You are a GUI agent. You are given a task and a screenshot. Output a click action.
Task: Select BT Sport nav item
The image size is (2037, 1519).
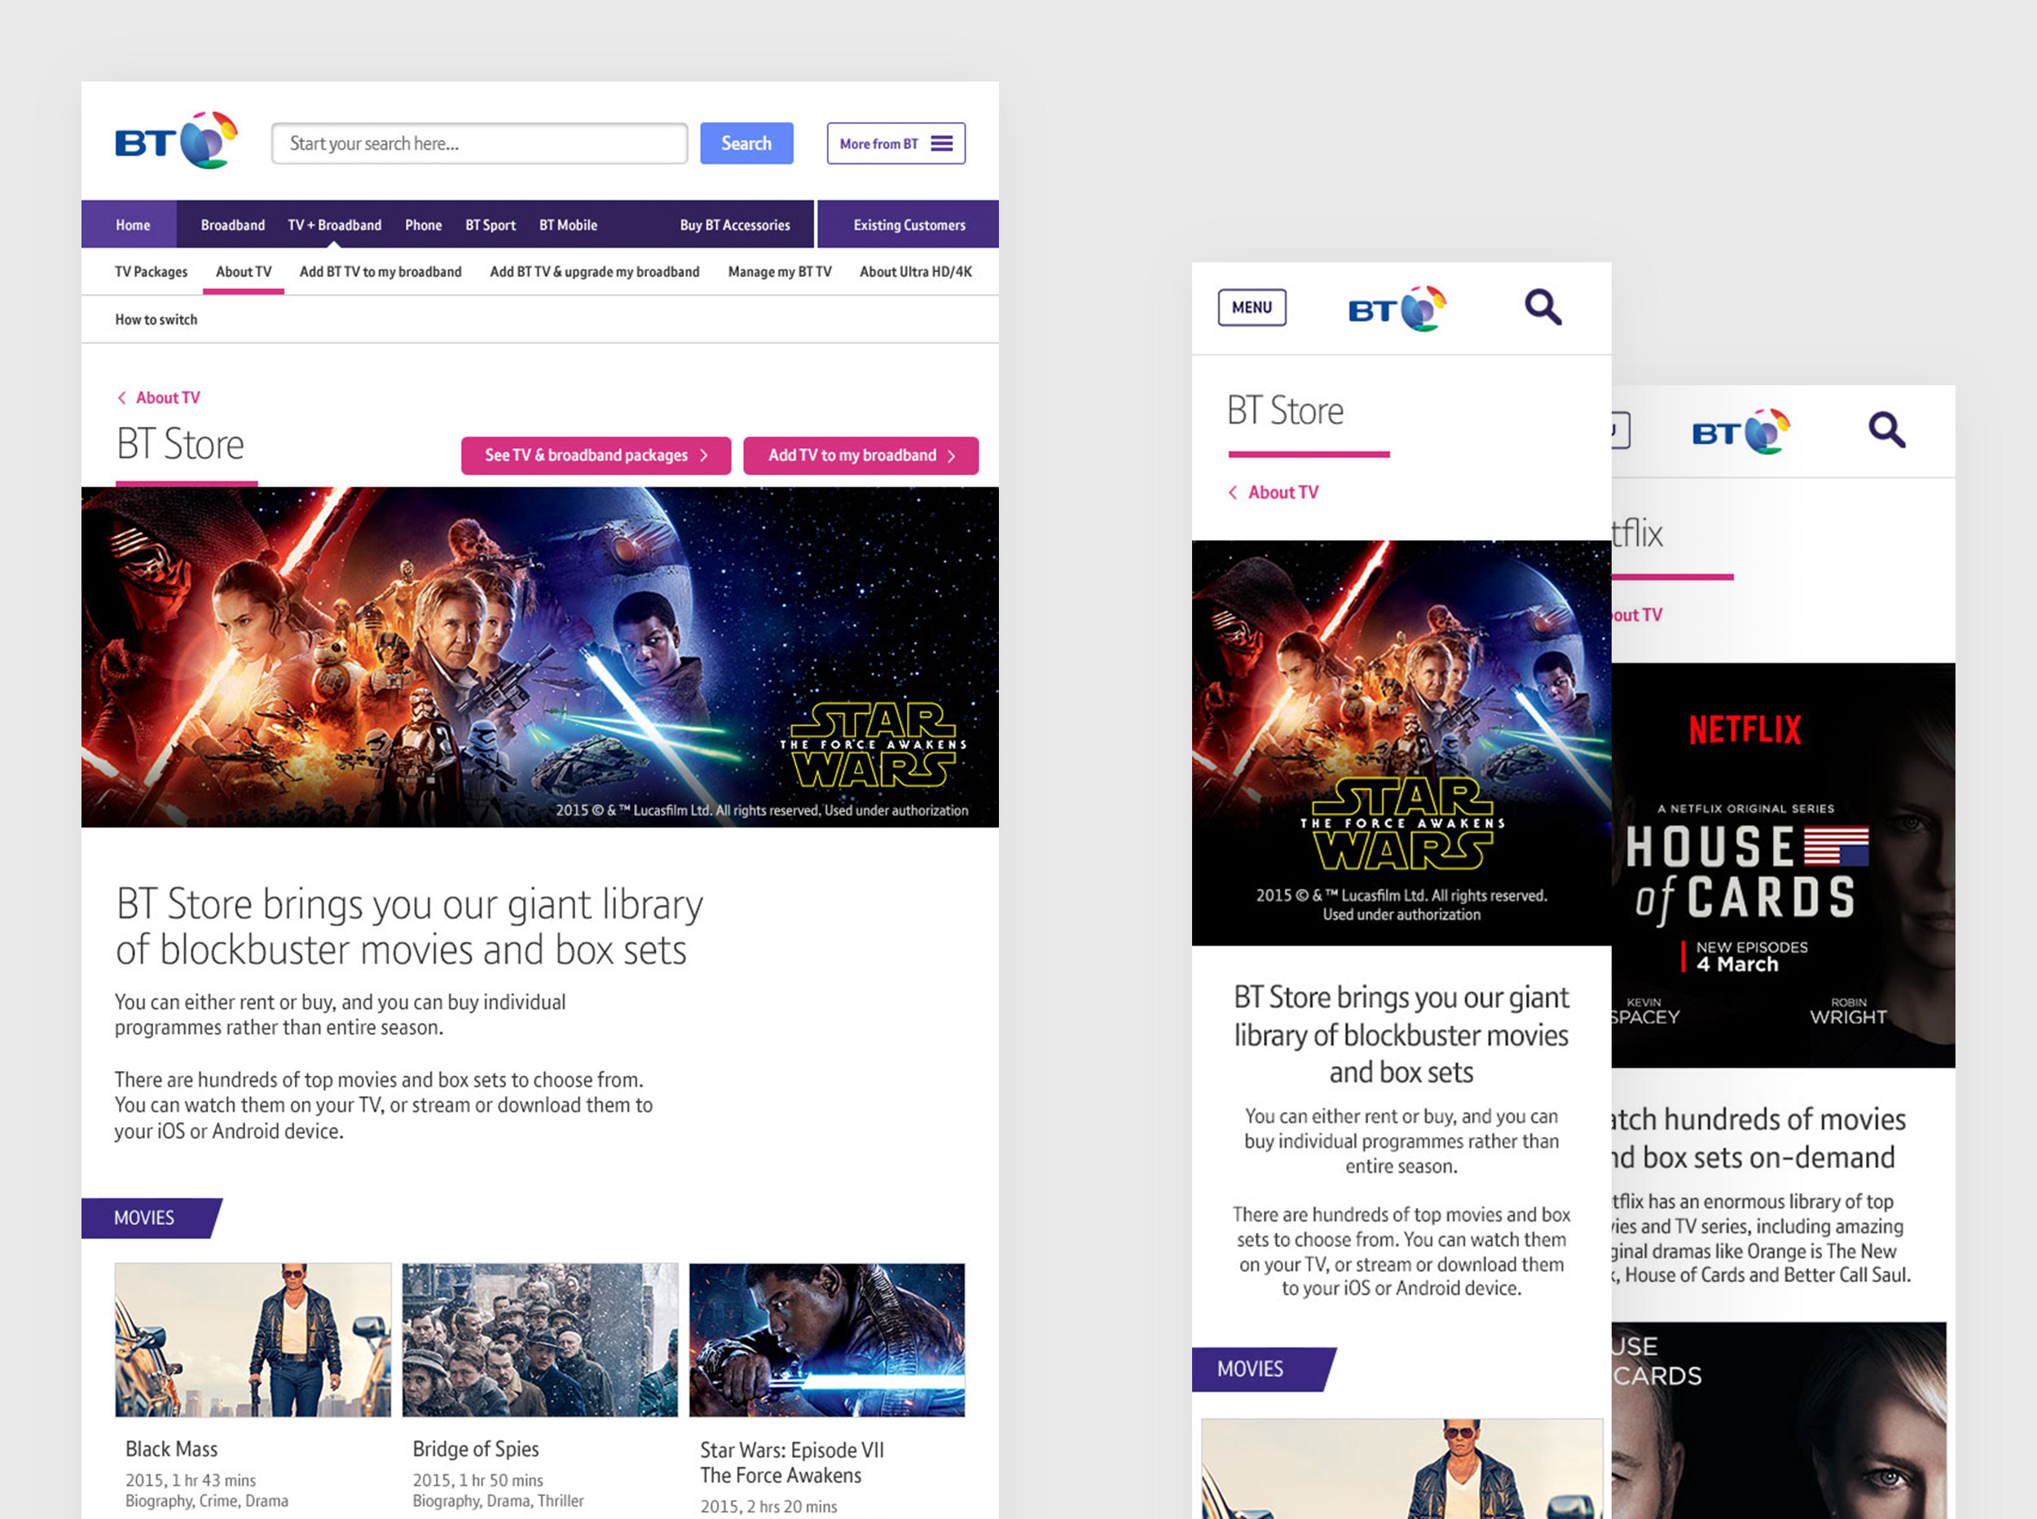[491, 224]
